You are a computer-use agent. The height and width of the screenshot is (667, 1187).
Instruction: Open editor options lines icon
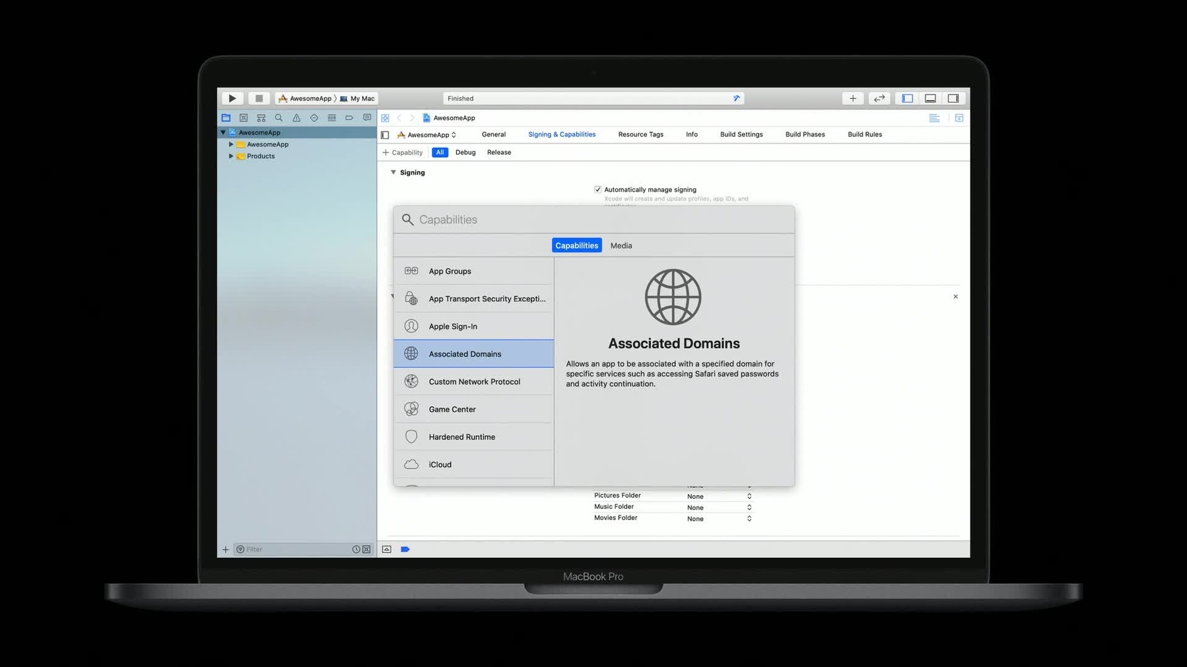[934, 118]
